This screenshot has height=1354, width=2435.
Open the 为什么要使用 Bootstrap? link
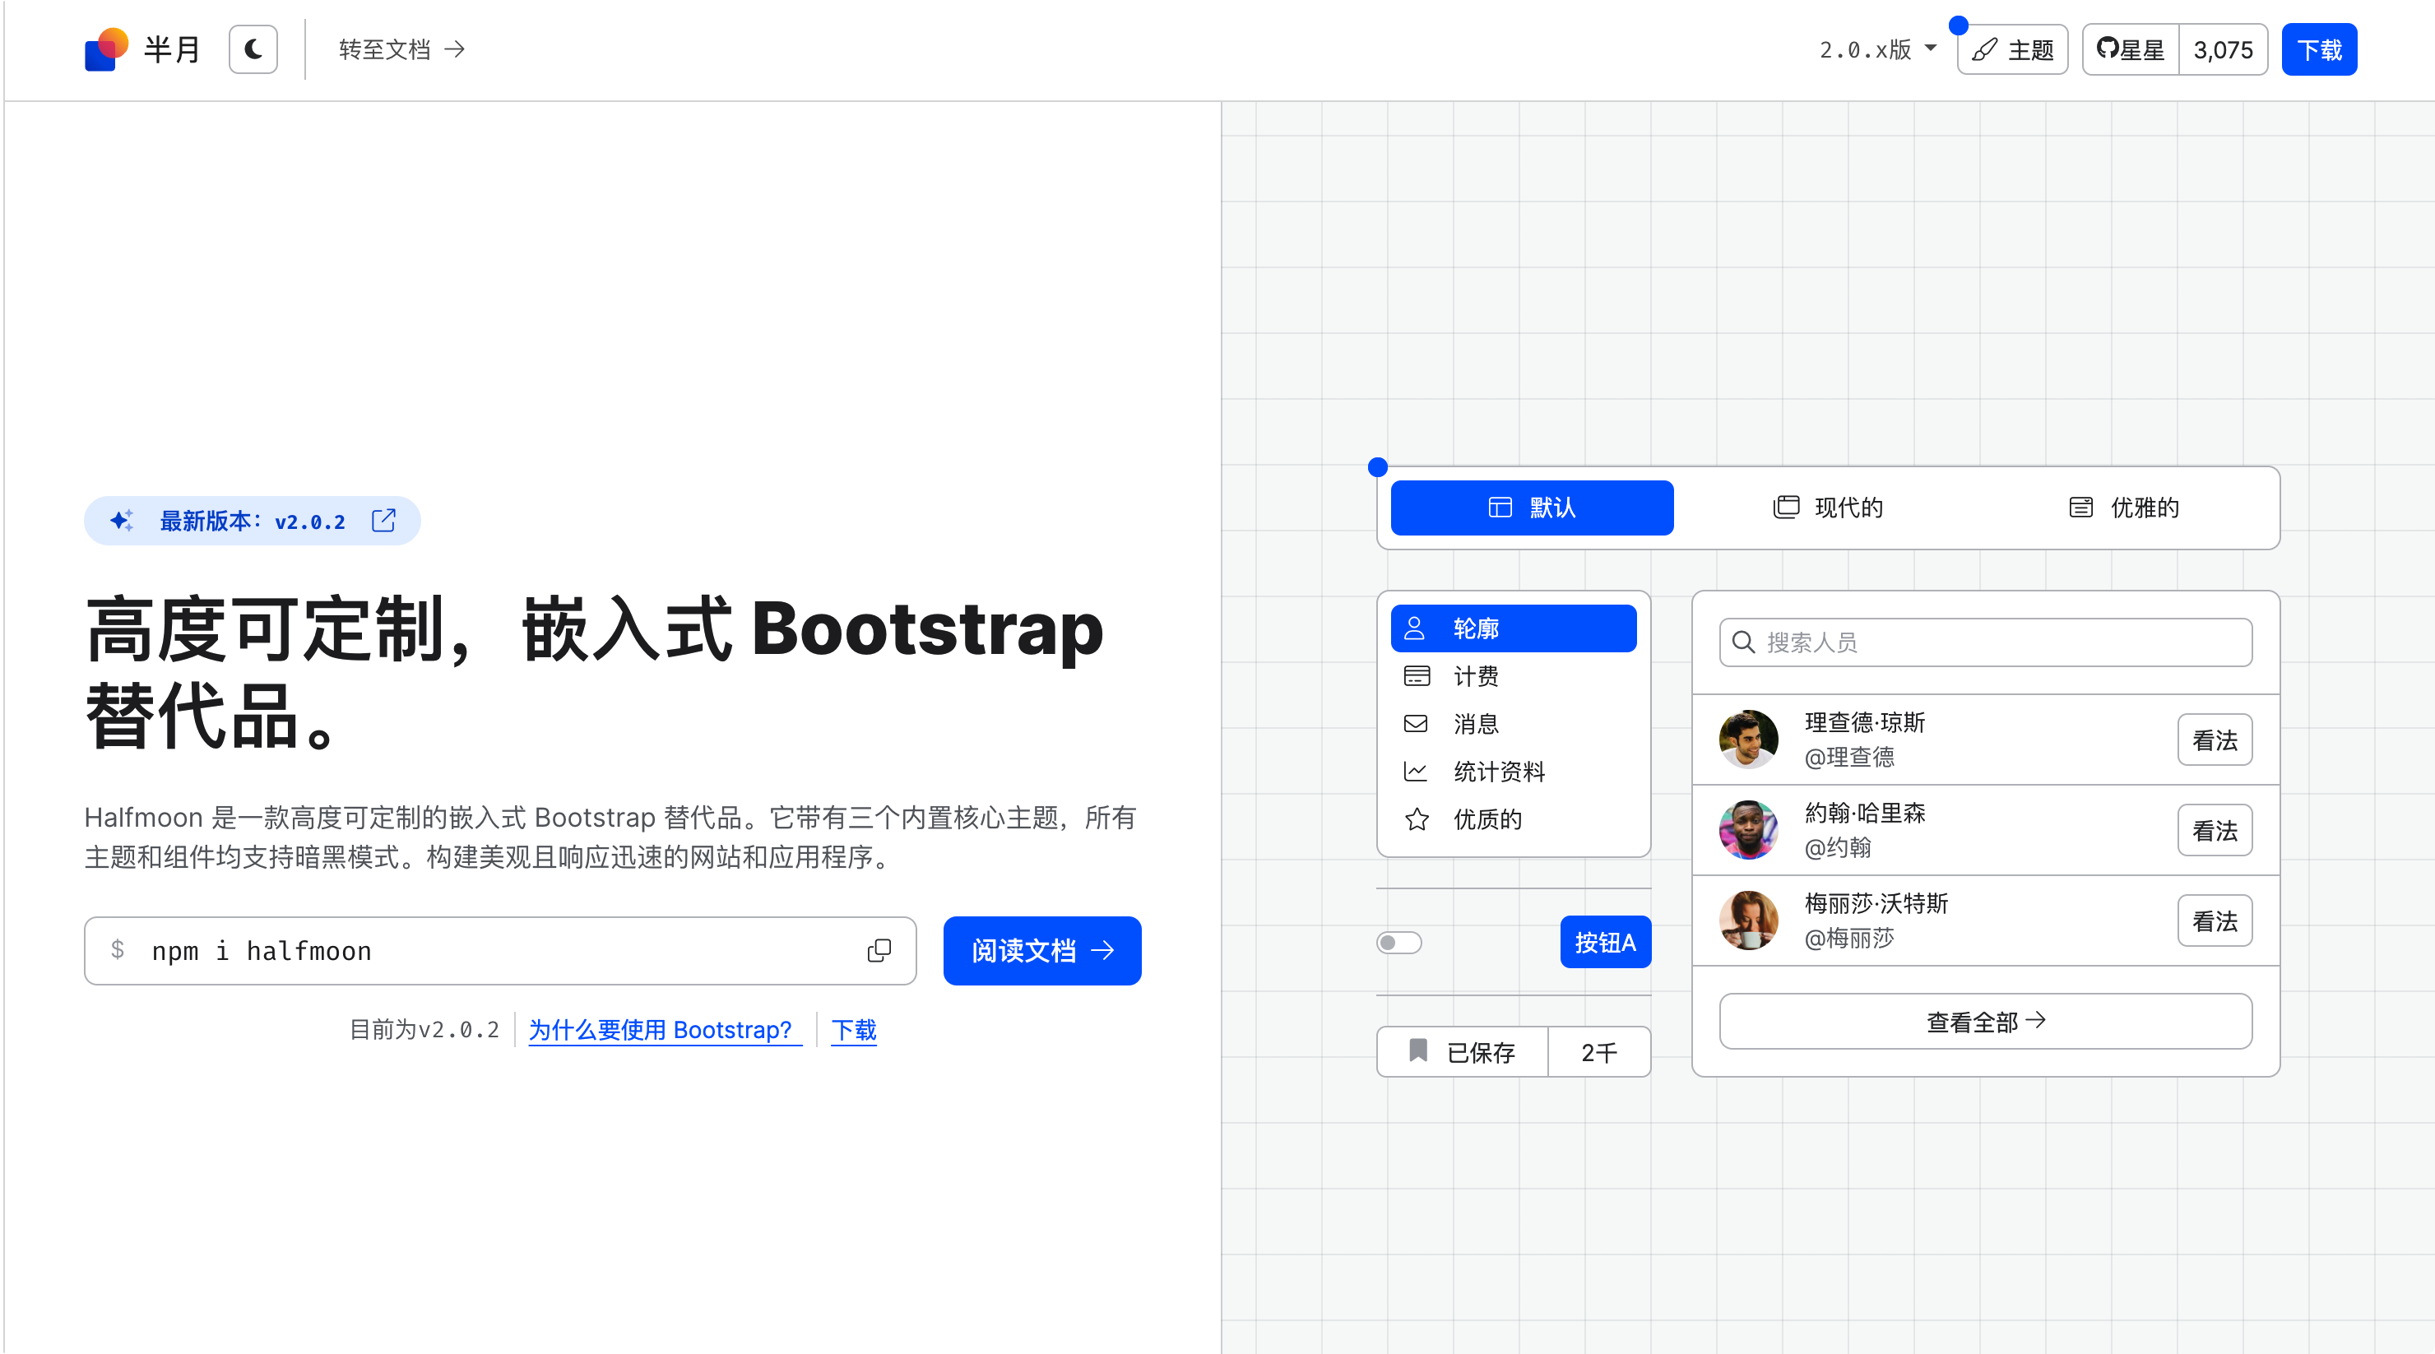coord(661,1030)
